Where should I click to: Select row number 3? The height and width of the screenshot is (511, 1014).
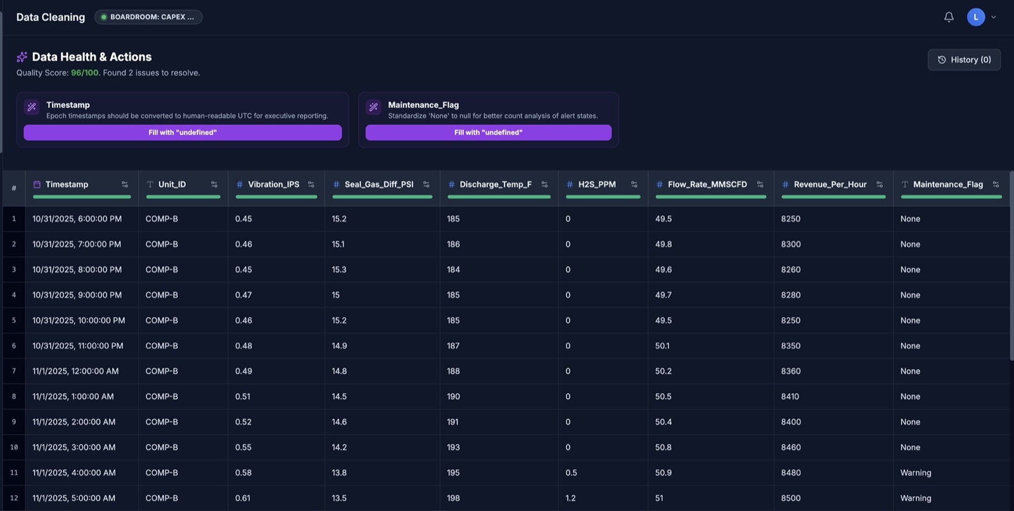tap(14, 269)
